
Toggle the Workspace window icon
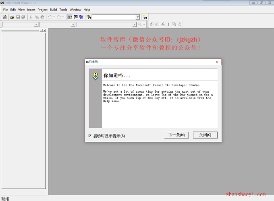click(x=70, y=17)
